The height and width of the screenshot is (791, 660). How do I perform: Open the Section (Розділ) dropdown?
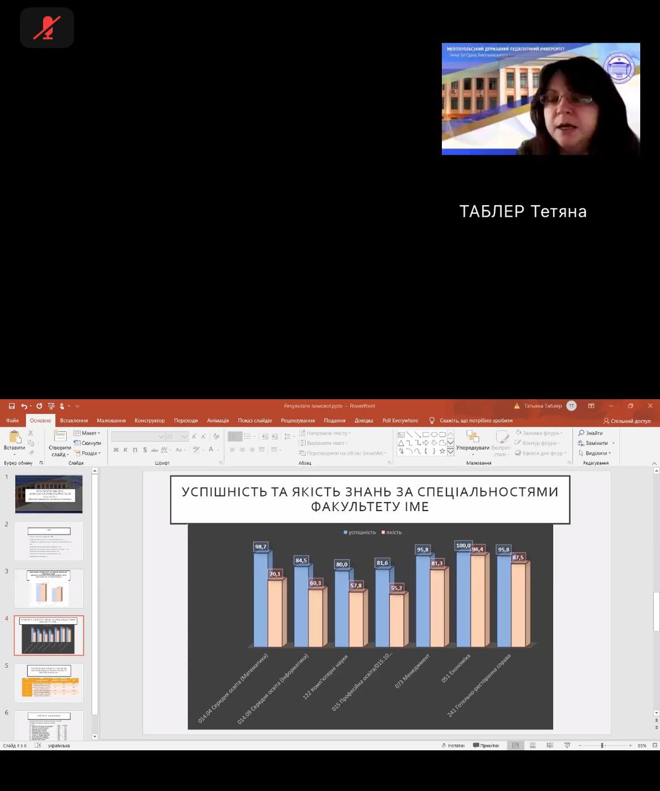click(87, 453)
